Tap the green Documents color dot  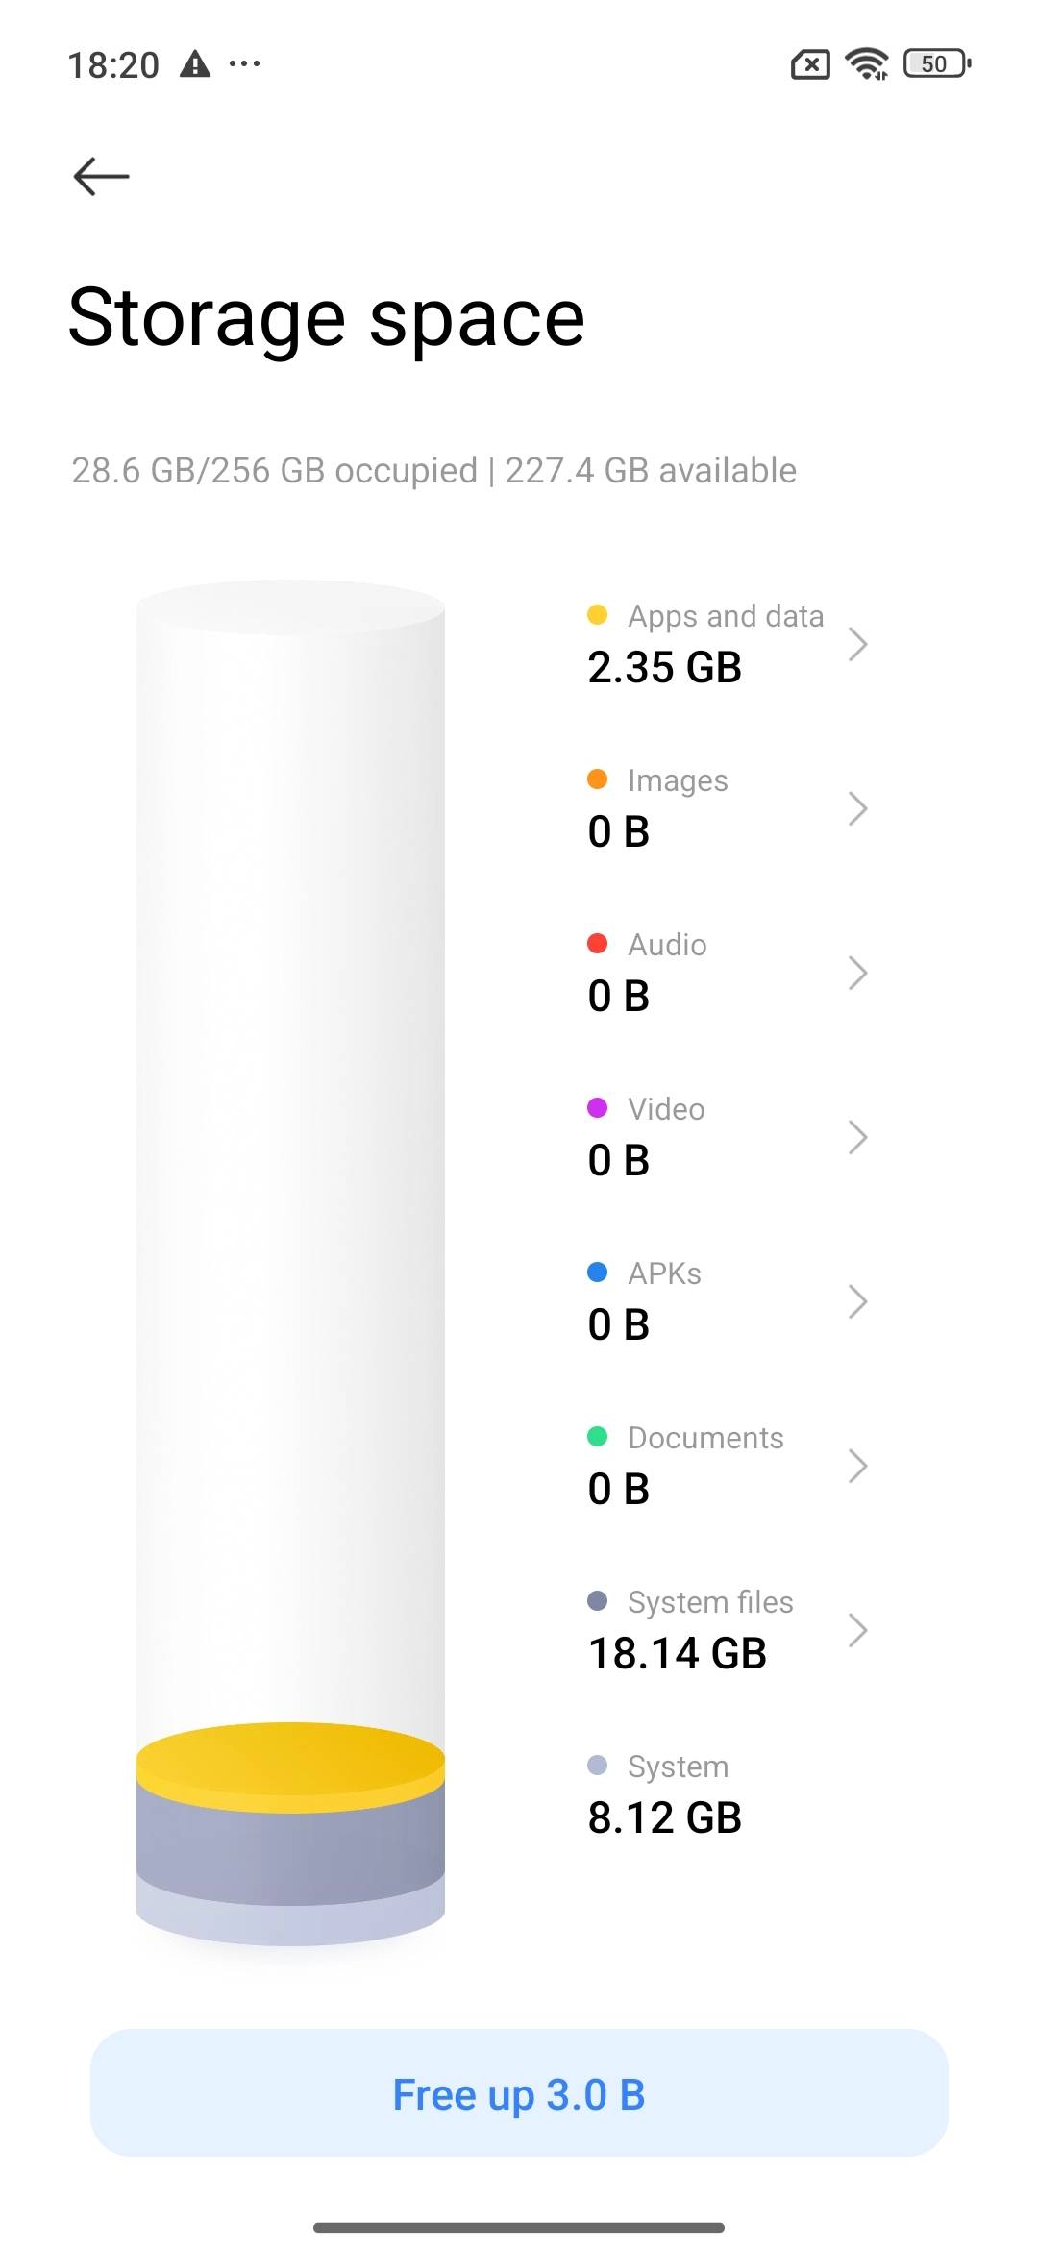597,1437
